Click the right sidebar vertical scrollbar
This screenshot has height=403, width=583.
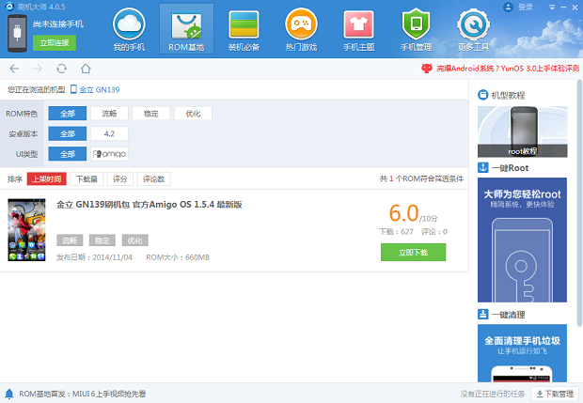pos(579,203)
